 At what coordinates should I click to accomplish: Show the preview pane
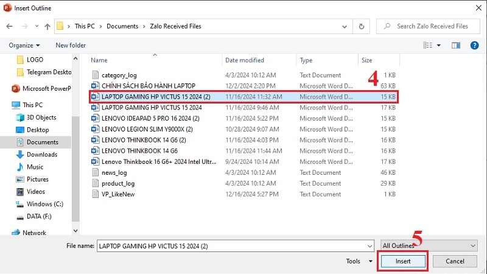[x=455, y=46]
